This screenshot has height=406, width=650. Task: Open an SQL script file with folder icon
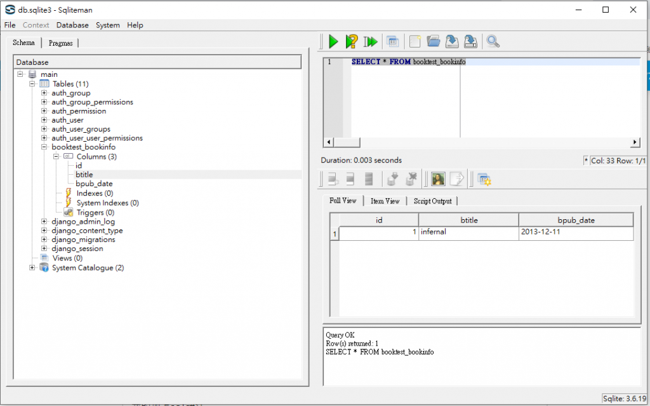(433, 41)
